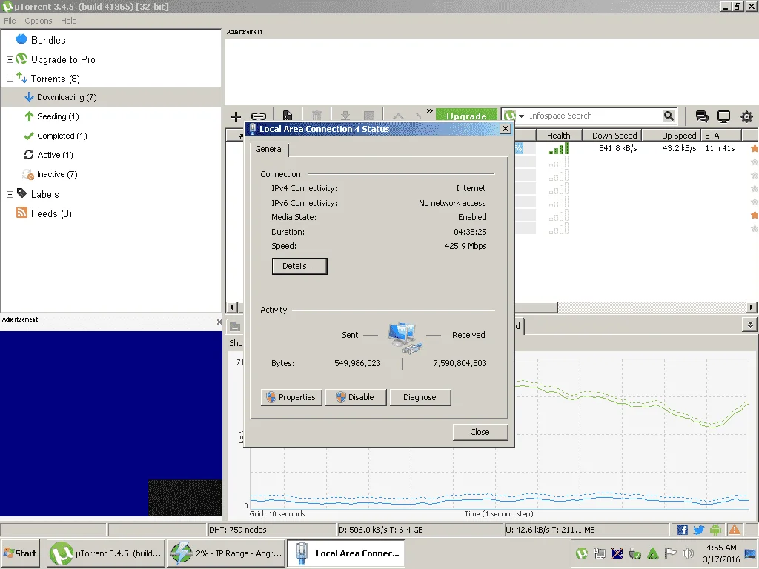Viewport: 759px width, 569px height.
Task: Select Inactive (7) category
Action: [x=57, y=174]
